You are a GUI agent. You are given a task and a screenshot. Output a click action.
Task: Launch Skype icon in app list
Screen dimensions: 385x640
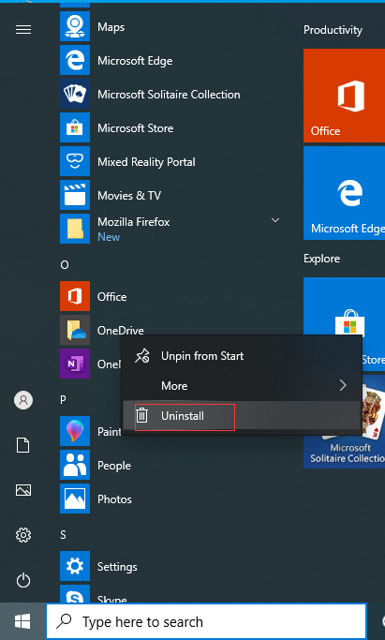point(75,594)
